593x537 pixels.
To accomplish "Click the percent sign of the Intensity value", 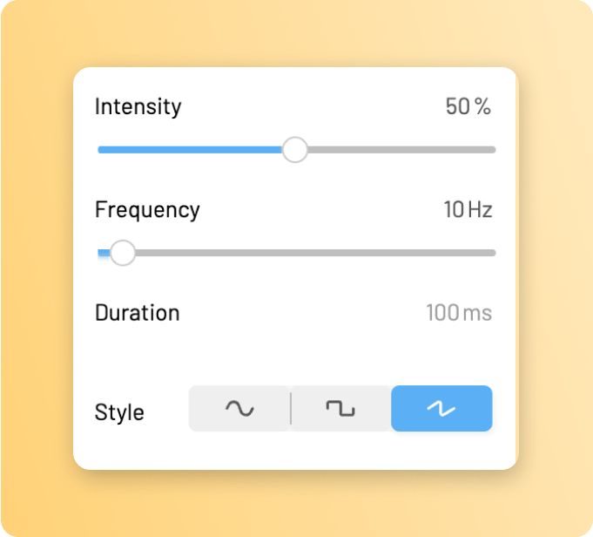I will (x=483, y=107).
